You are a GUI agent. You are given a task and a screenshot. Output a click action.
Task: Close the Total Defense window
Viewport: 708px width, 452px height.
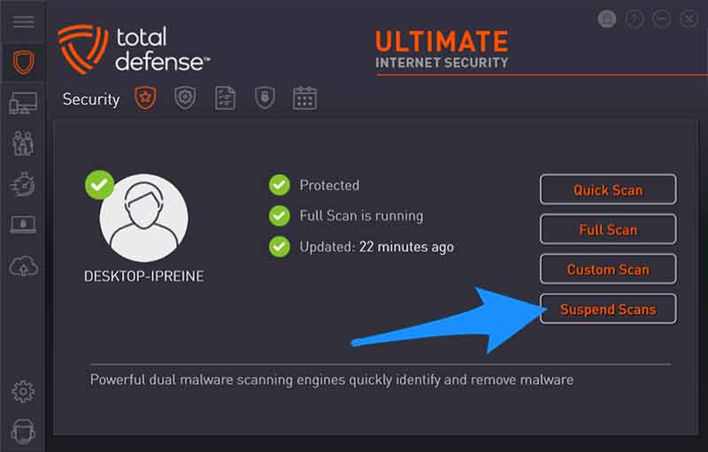[689, 19]
